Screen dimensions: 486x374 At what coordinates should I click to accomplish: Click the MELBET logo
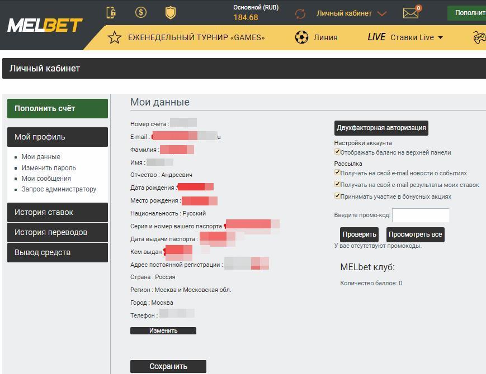45,25
